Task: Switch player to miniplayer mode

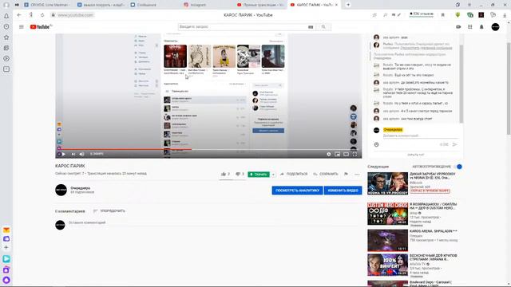Action: [x=337, y=154]
